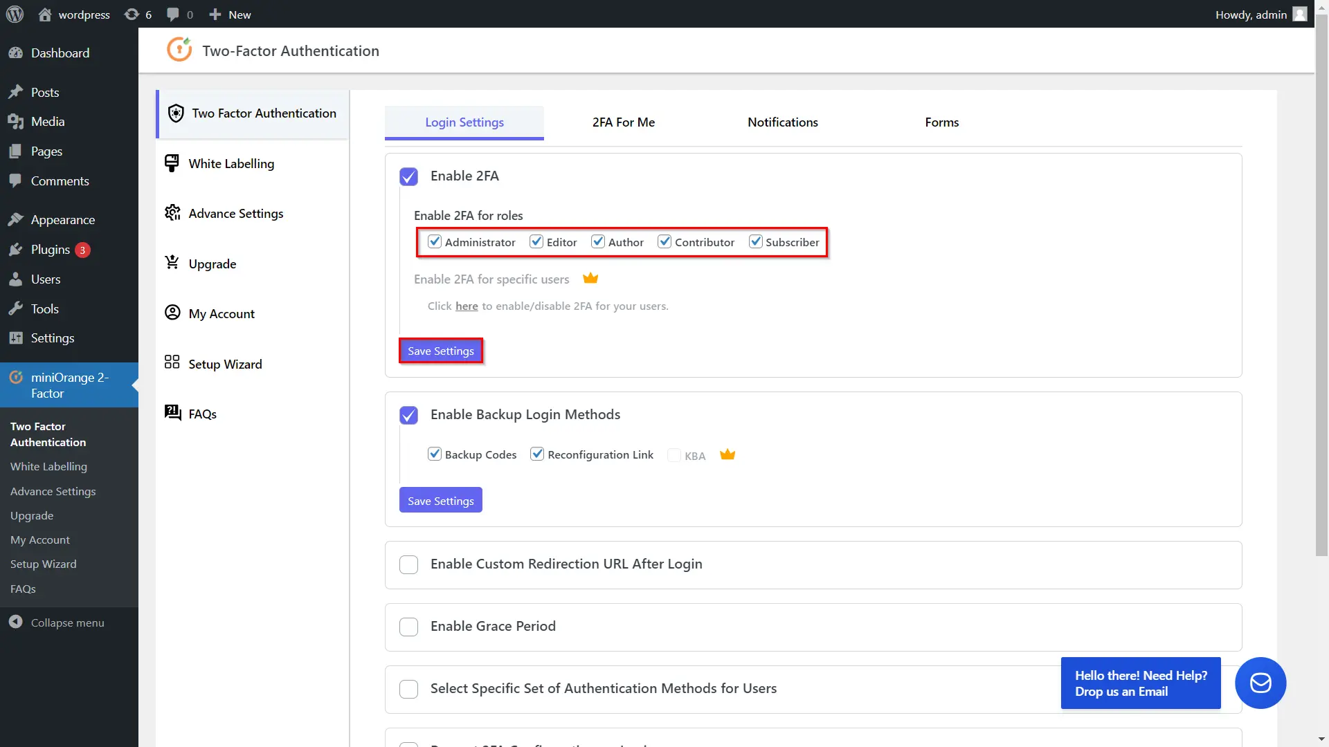This screenshot has height=747, width=1329.
Task: Expand the Select Specific Authentication Methods section
Action: pyautogui.click(x=409, y=688)
